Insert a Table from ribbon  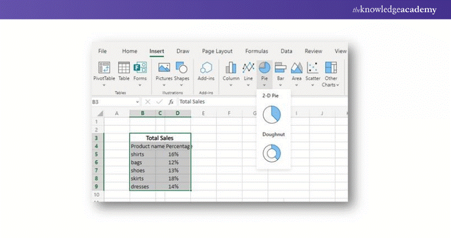(124, 68)
